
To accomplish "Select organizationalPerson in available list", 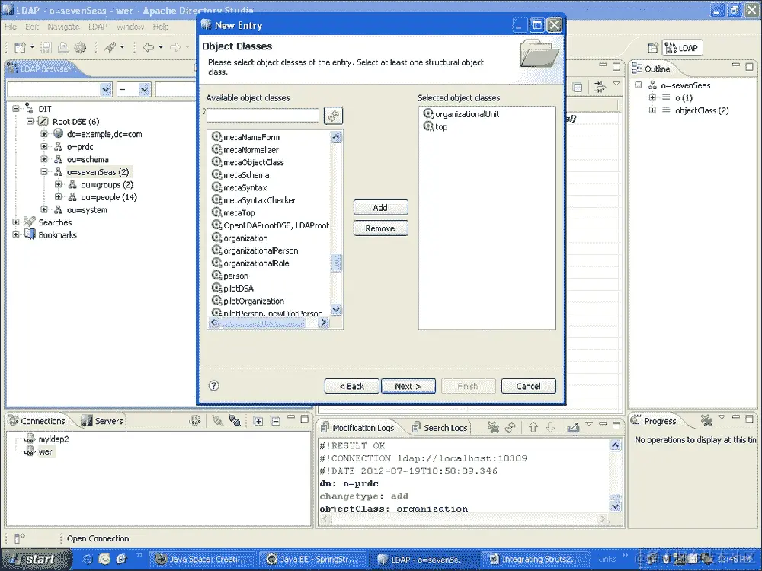I will (x=261, y=250).
